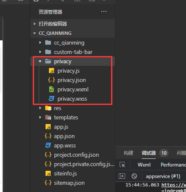This screenshot has width=186, height=192.
Task: Toggle the debugger console sidebar icon
Action: pos(122,176)
